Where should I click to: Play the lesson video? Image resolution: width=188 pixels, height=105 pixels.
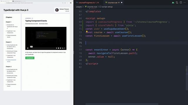28,48
